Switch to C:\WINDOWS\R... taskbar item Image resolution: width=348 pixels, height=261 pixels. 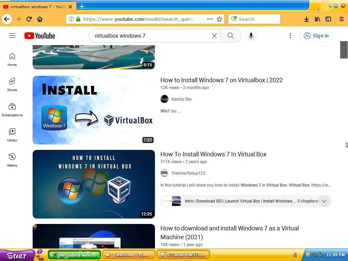coord(183,255)
